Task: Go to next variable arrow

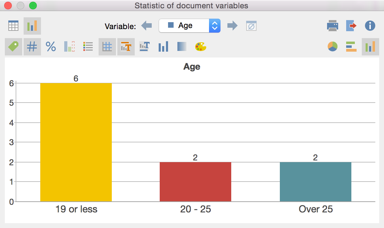Action: [x=232, y=26]
